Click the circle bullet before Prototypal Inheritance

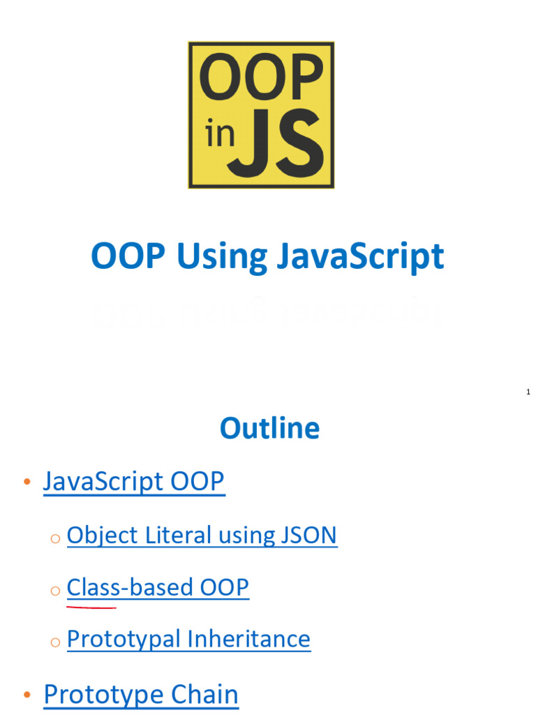55,642
